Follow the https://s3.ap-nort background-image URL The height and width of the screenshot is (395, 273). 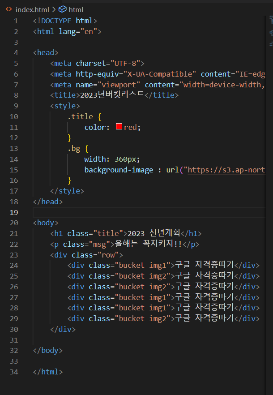coord(226,170)
